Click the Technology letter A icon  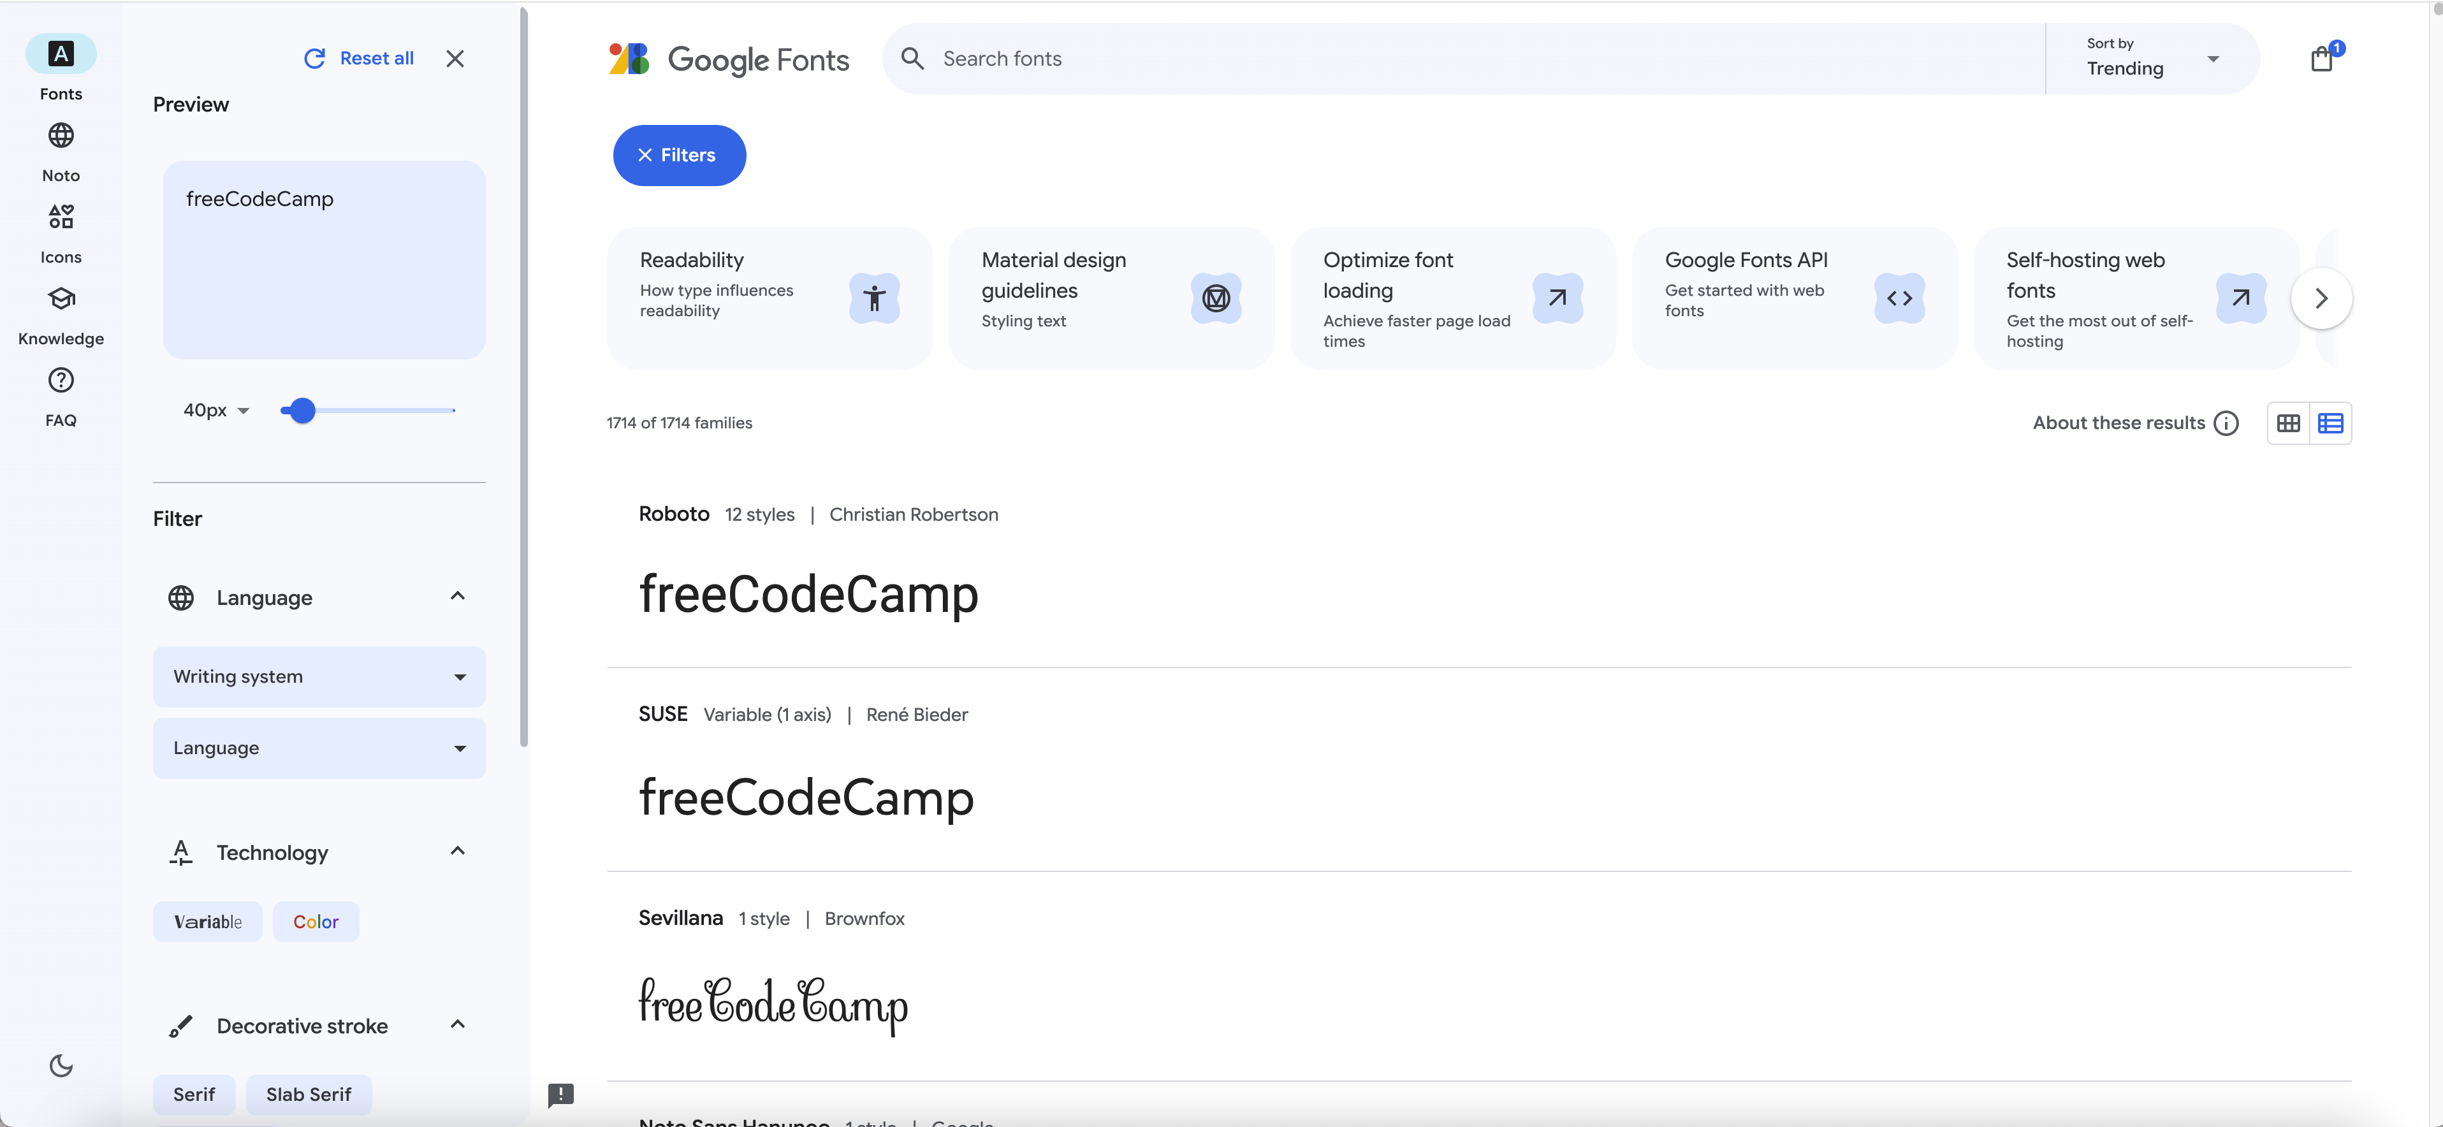181,852
